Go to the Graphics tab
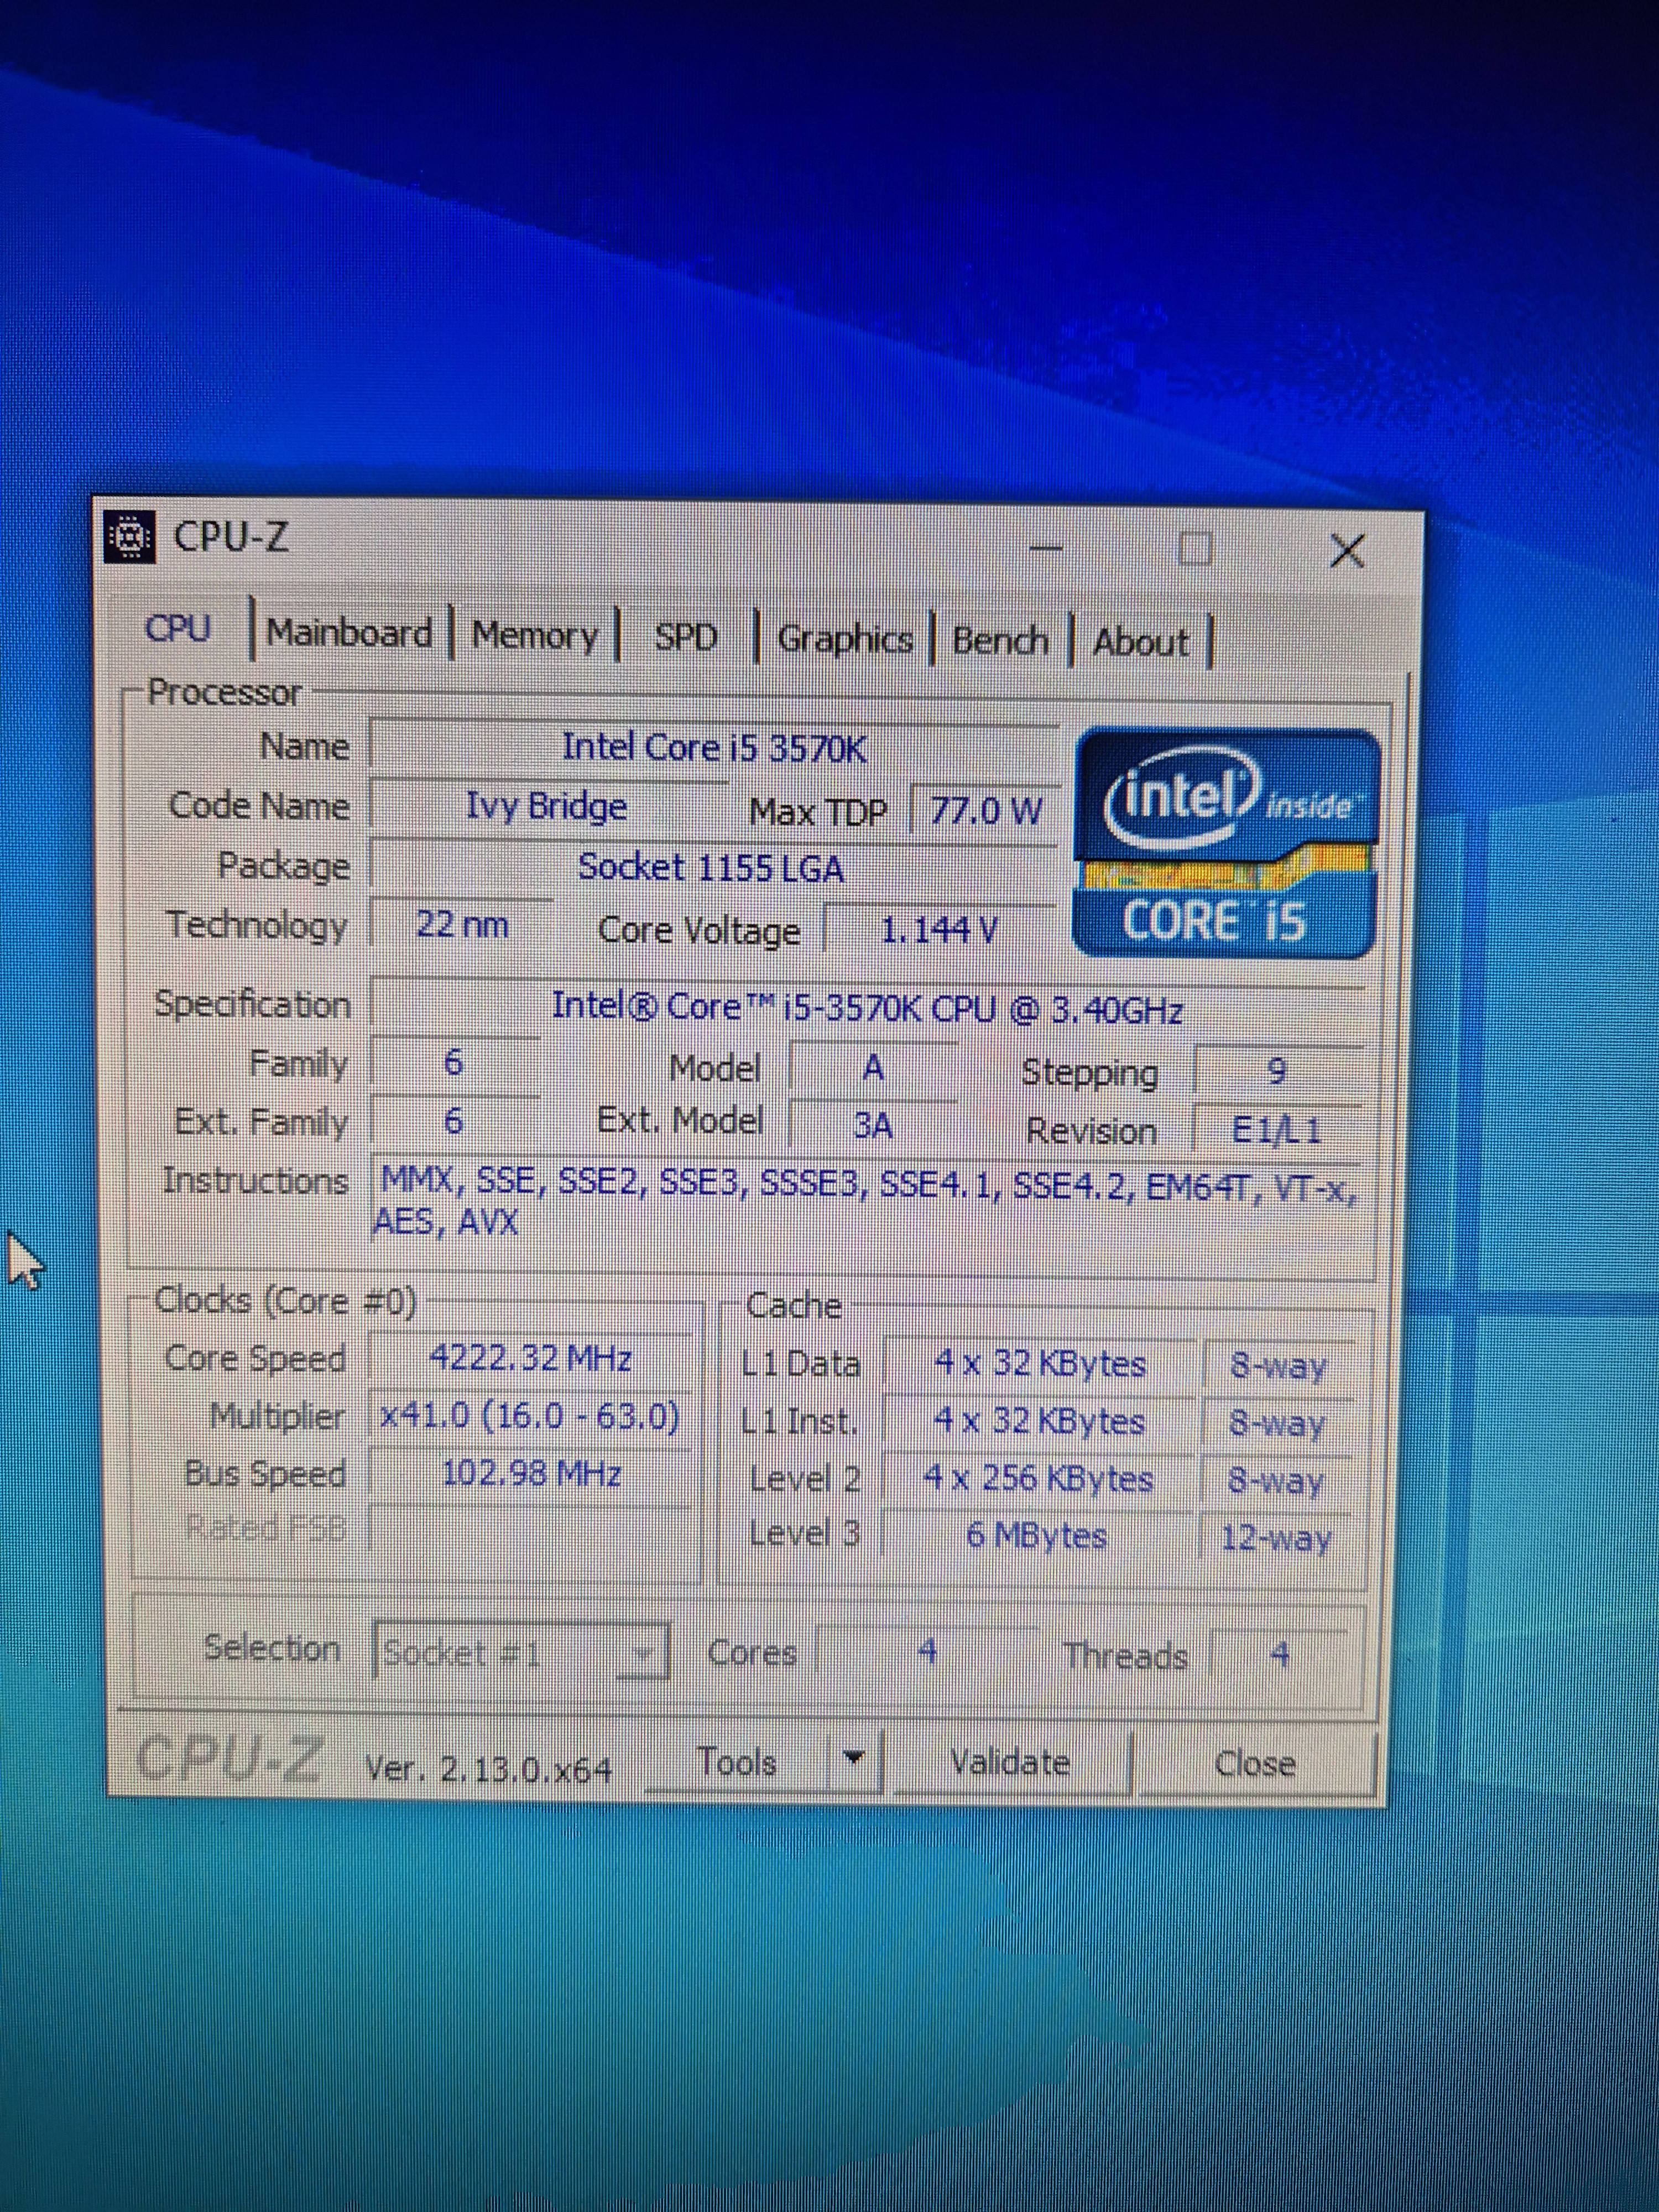The width and height of the screenshot is (1659, 2212). pyautogui.click(x=845, y=640)
